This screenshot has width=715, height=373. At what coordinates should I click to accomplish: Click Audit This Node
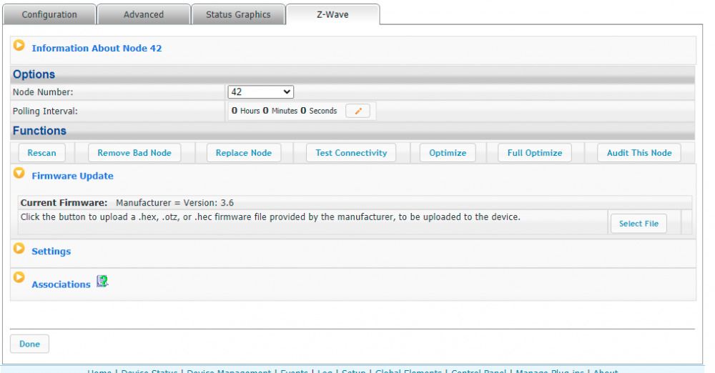pos(639,153)
